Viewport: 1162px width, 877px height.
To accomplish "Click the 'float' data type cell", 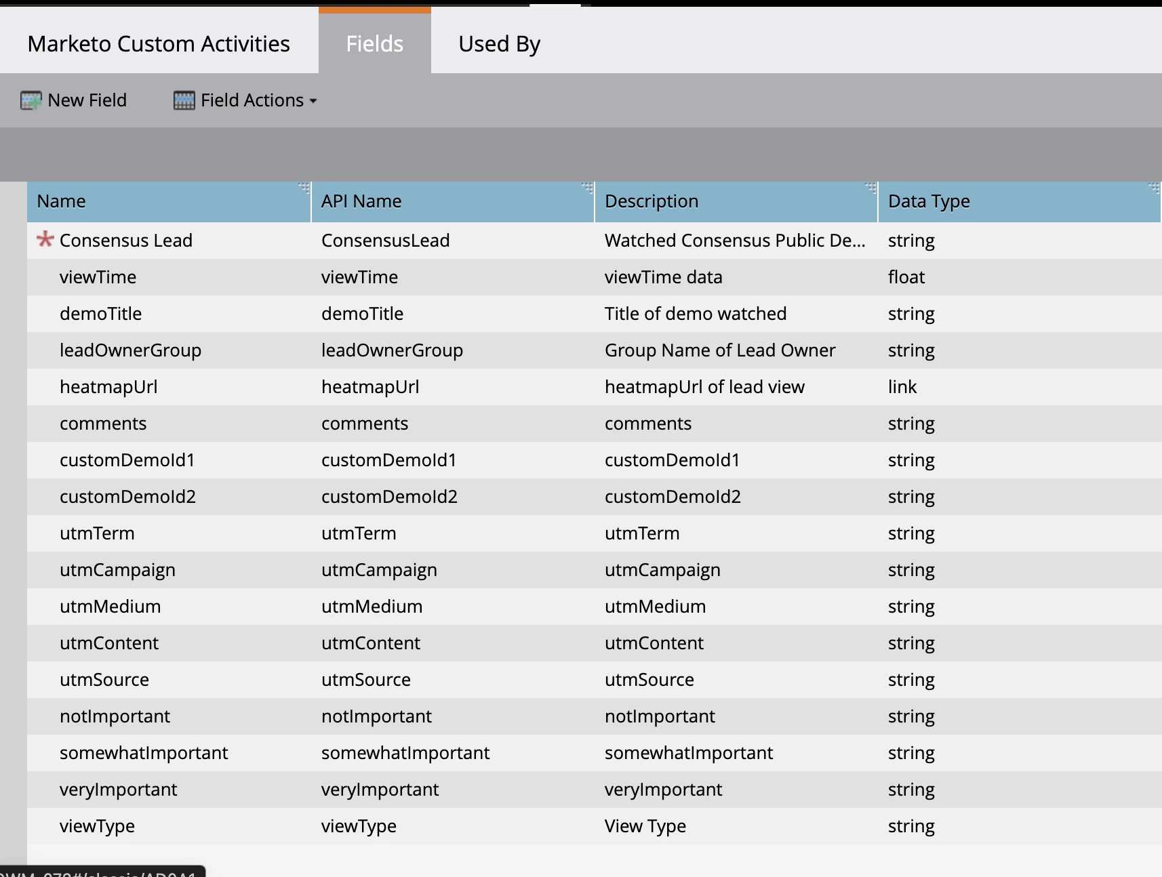I will 906,277.
